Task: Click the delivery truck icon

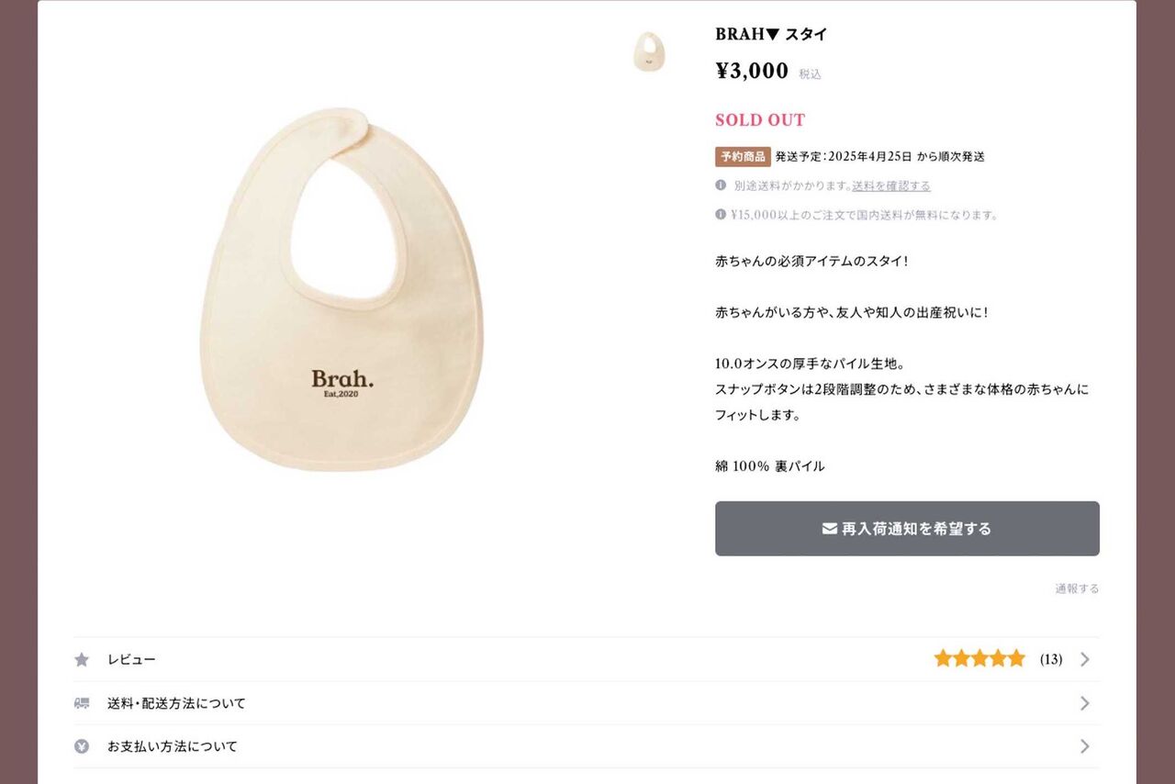Action: point(82,703)
